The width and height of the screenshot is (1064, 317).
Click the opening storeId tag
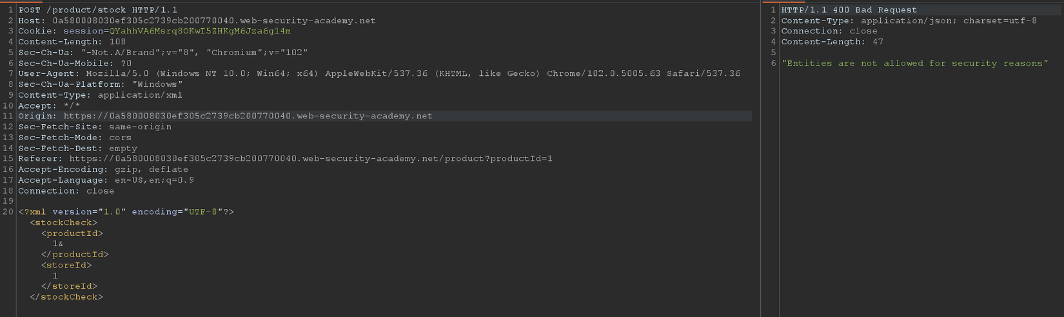pos(66,265)
